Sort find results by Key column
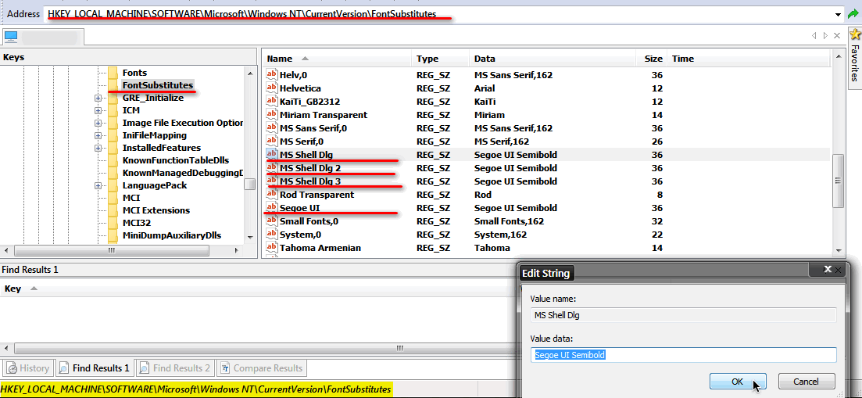The image size is (862, 398). pos(13,289)
